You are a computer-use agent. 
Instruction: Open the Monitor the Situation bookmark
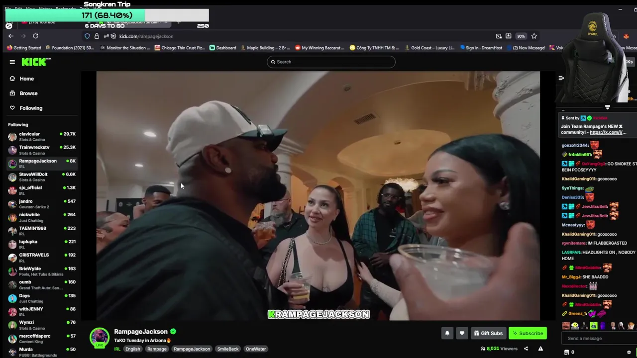tap(125, 48)
